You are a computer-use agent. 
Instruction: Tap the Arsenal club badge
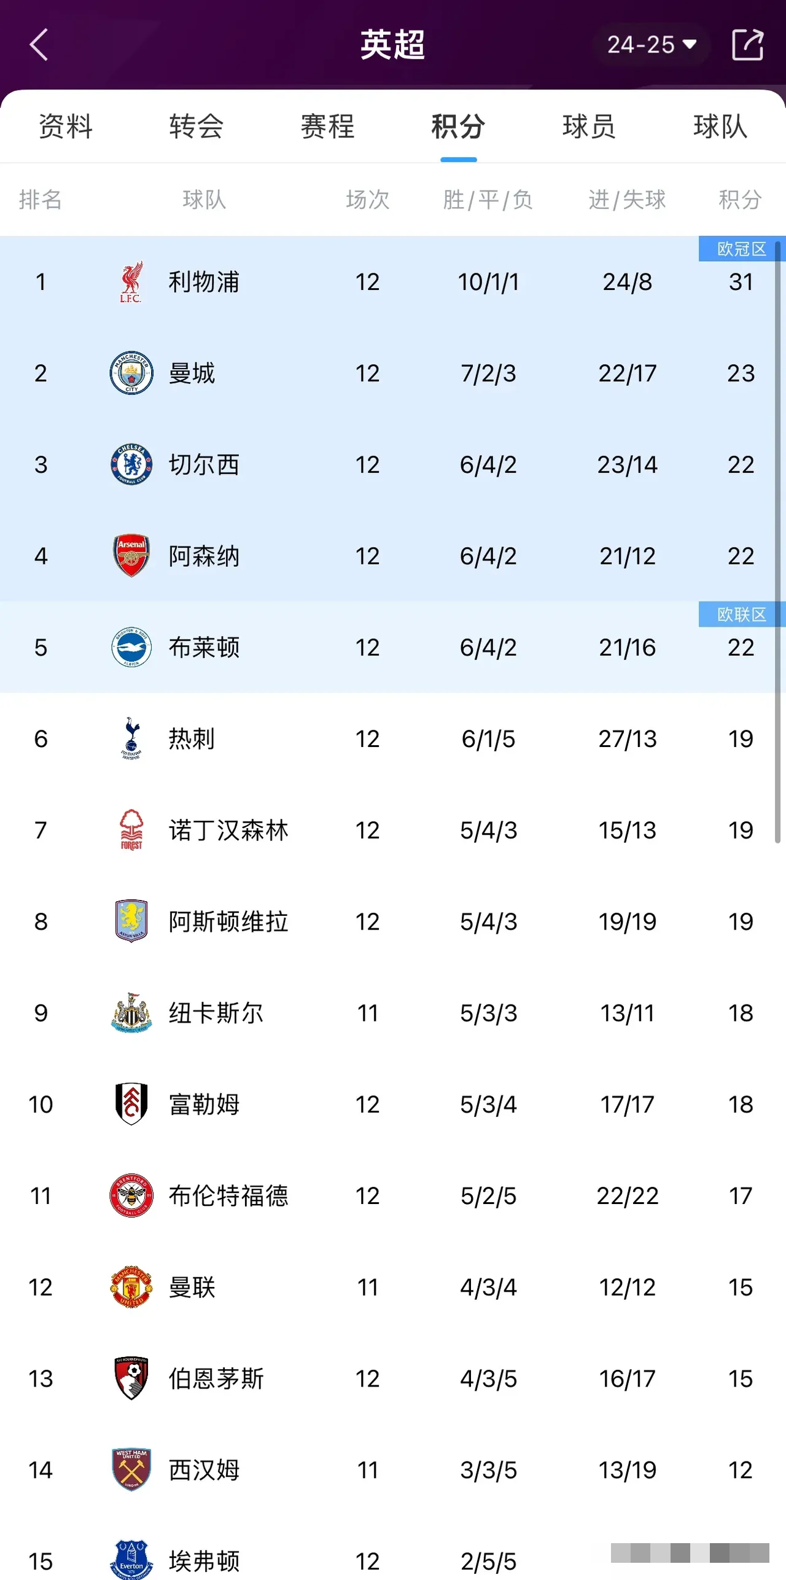point(131,555)
